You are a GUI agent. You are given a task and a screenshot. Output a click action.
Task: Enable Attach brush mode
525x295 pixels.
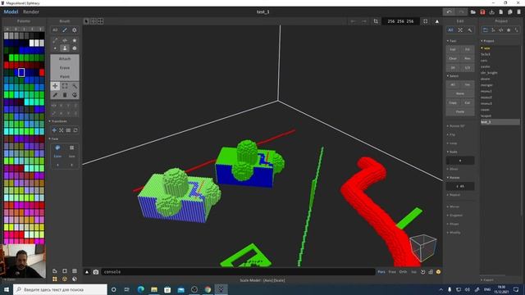click(65, 58)
